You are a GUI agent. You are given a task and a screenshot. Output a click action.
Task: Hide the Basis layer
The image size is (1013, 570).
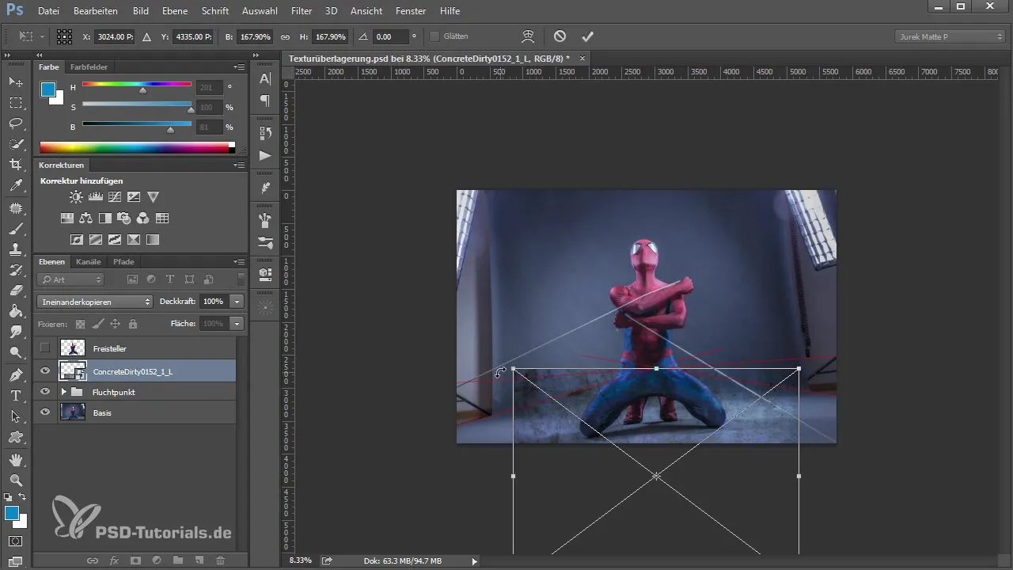click(x=45, y=412)
